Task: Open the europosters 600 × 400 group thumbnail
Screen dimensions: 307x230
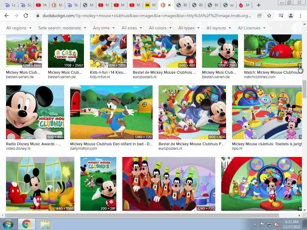Action: point(192,112)
